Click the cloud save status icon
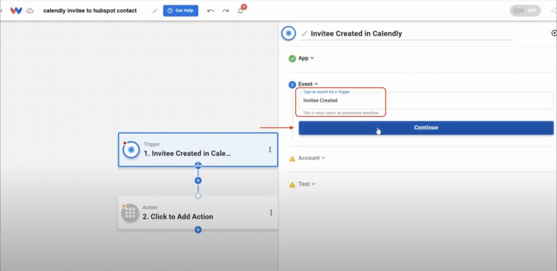The width and height of the screenshot is (557, 271). pyautogui.click(x=30, y=11)
